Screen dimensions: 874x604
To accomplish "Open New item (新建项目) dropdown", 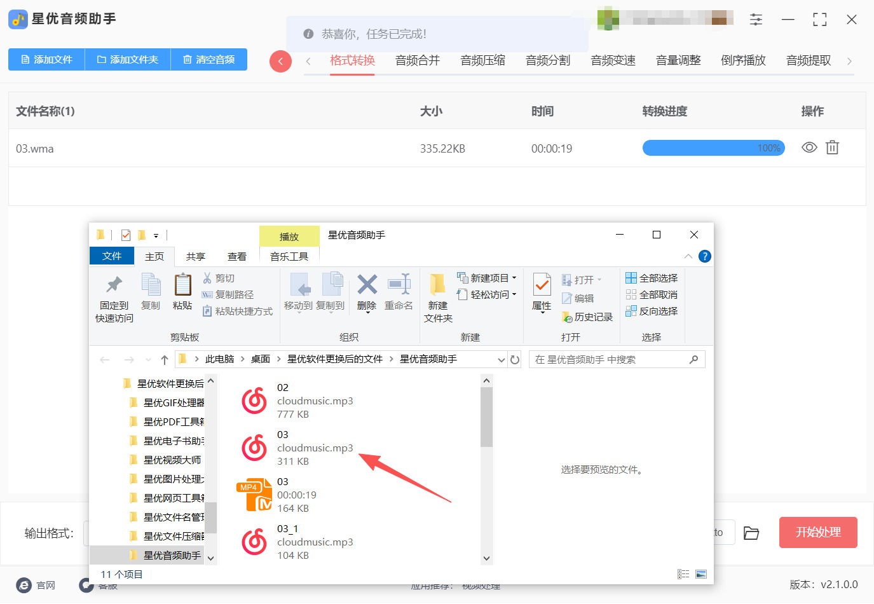I will tap(487, 278).
